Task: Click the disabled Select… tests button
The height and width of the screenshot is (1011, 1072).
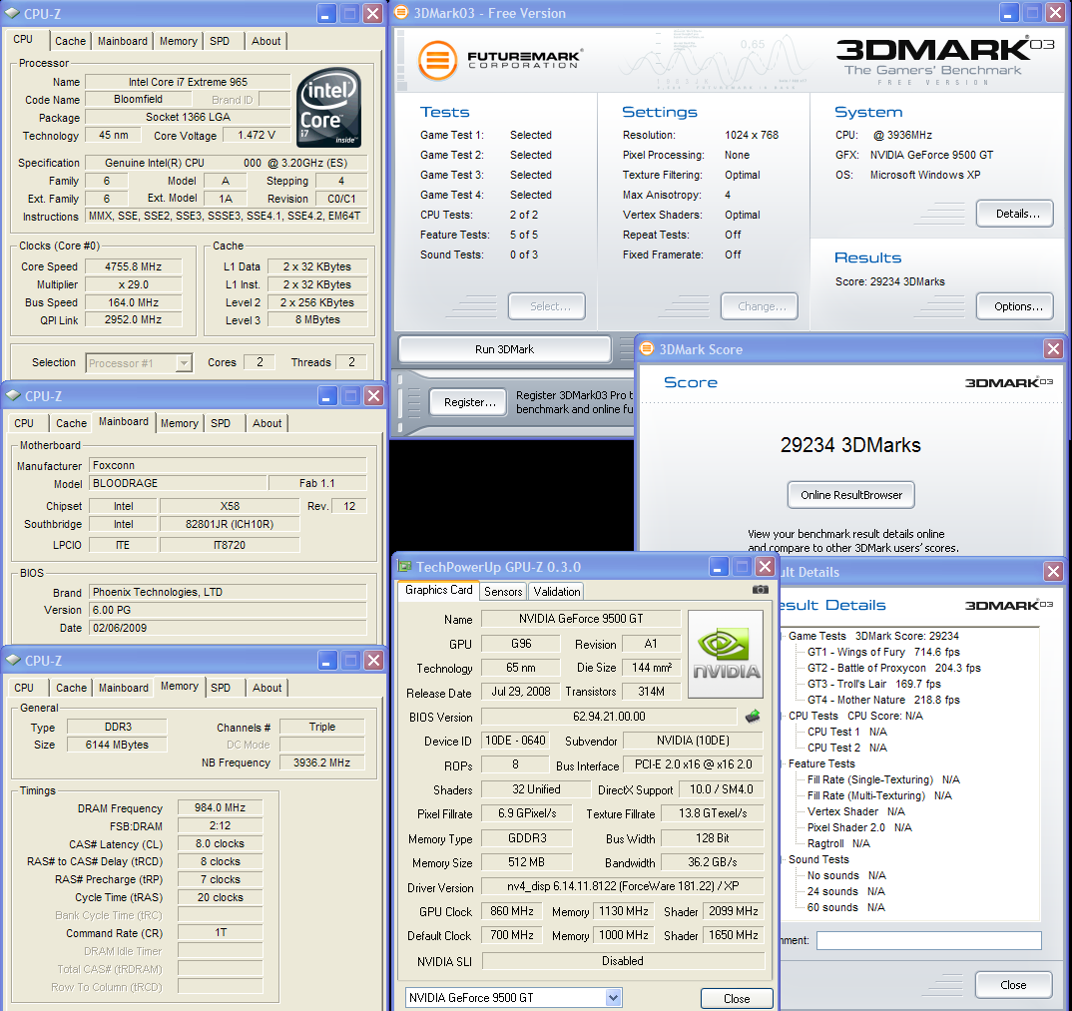Action: point(546,306)
